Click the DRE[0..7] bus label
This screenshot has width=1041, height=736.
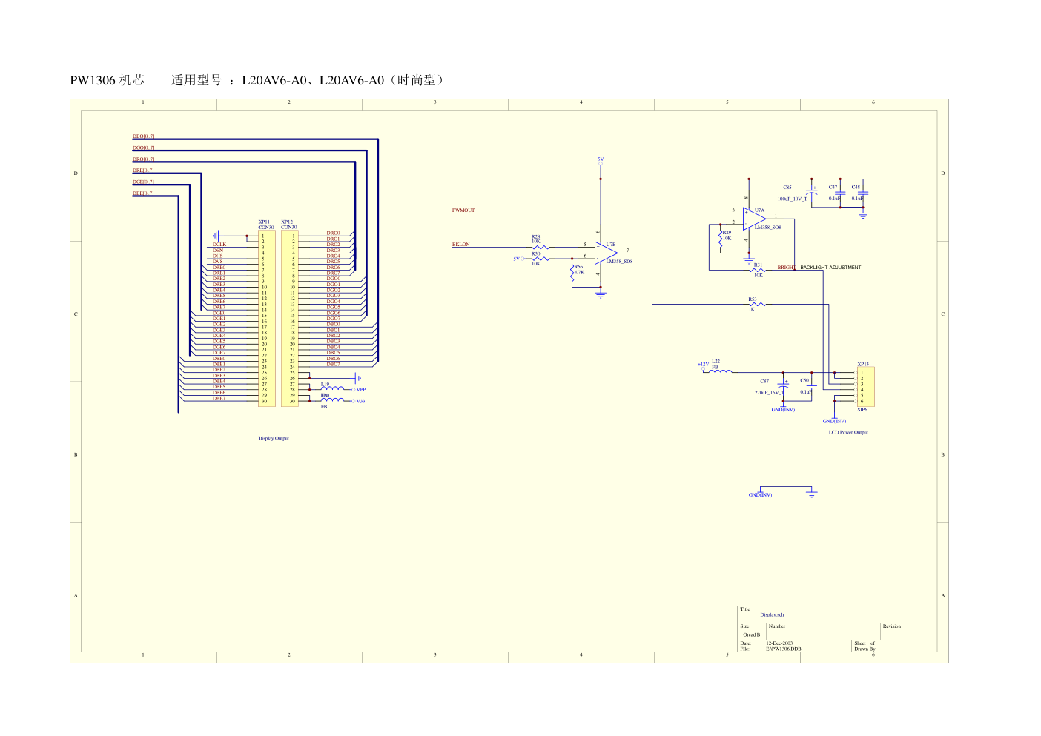[x=144, y=170]
